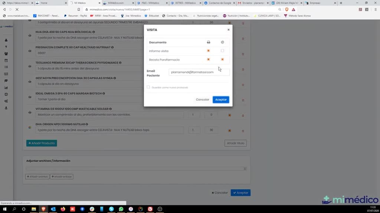This screenshot has width=380, height=213.
Task: Click info icon next to PREGNAZON COMPLETE product
Action: click(112, 47)
